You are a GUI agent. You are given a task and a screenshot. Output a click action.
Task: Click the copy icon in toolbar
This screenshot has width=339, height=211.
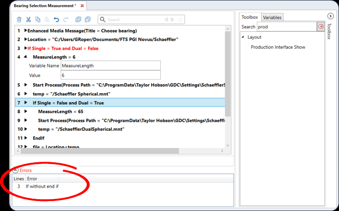pos(38,19)
